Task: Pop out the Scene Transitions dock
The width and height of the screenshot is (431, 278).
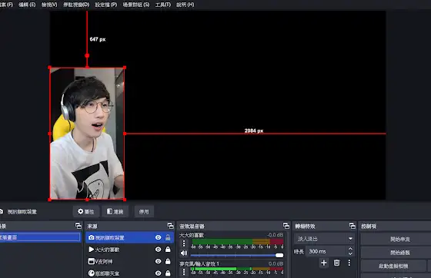Action: (352, 226)
